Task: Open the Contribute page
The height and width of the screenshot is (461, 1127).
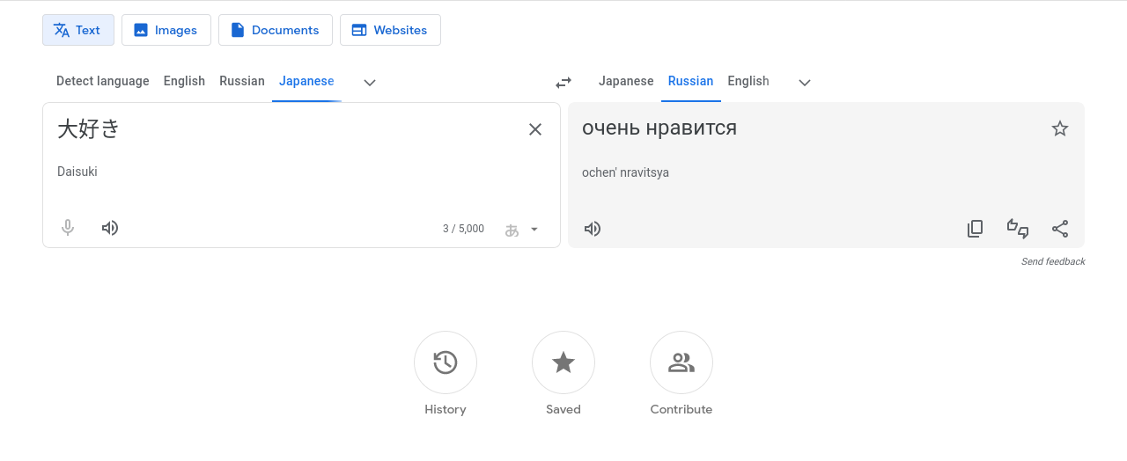Action: [681, 362]
